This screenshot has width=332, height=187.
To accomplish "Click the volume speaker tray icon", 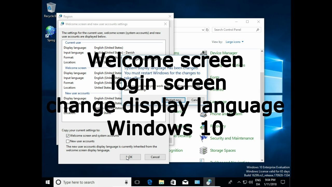I will tap(251, 182).
